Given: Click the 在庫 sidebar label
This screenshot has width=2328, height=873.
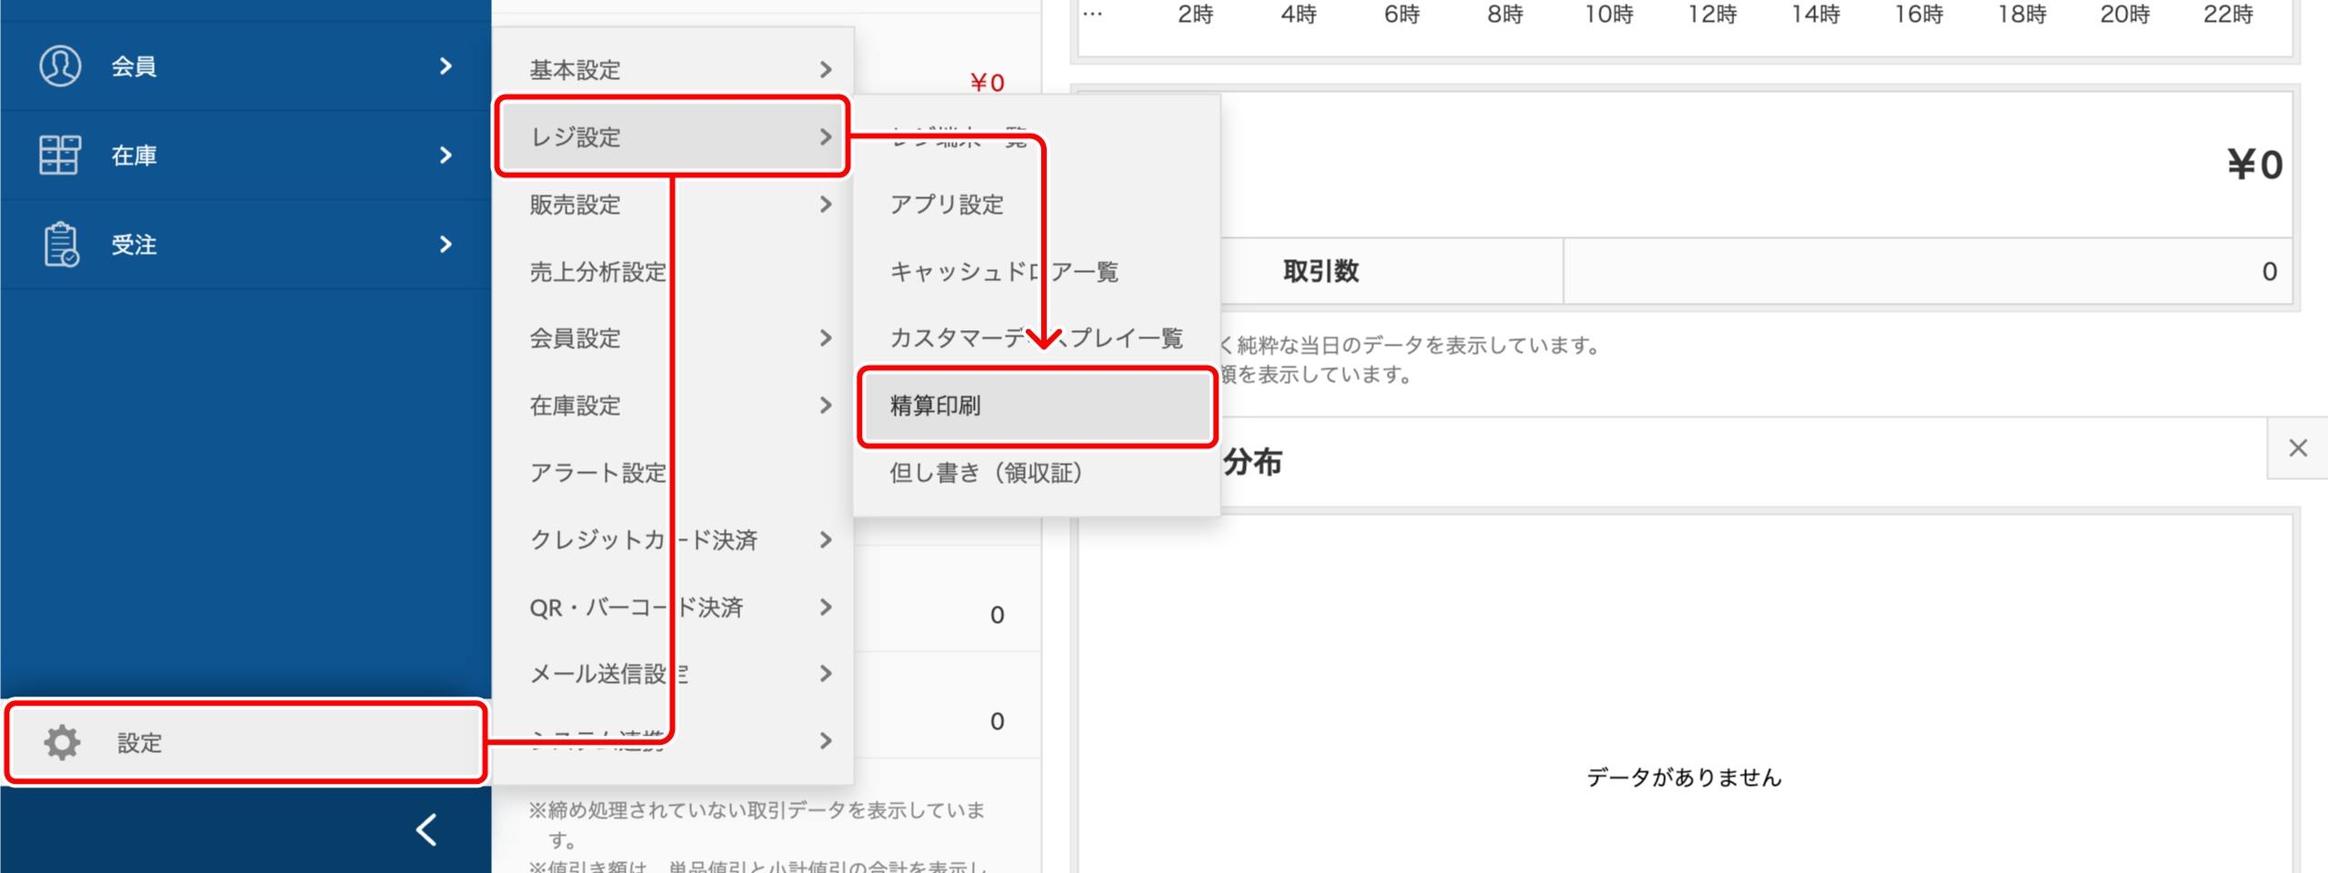Looking at the screenshot, I should pyautogui.click(x=134, y=156).
